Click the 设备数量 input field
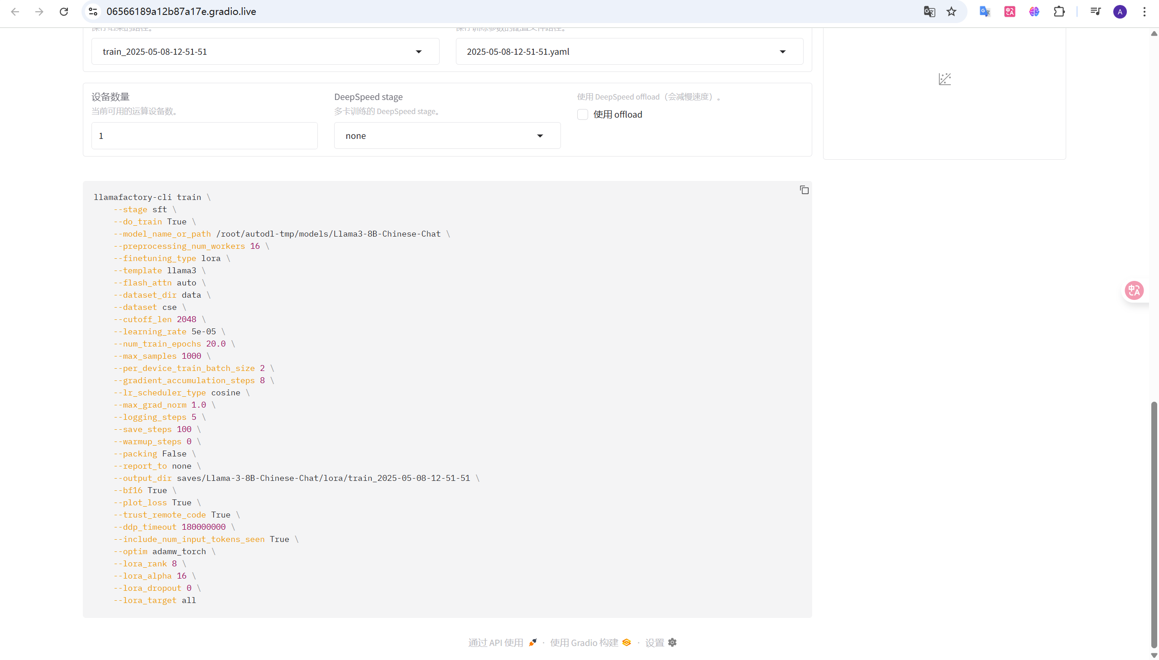 click(x=204, y=136)
